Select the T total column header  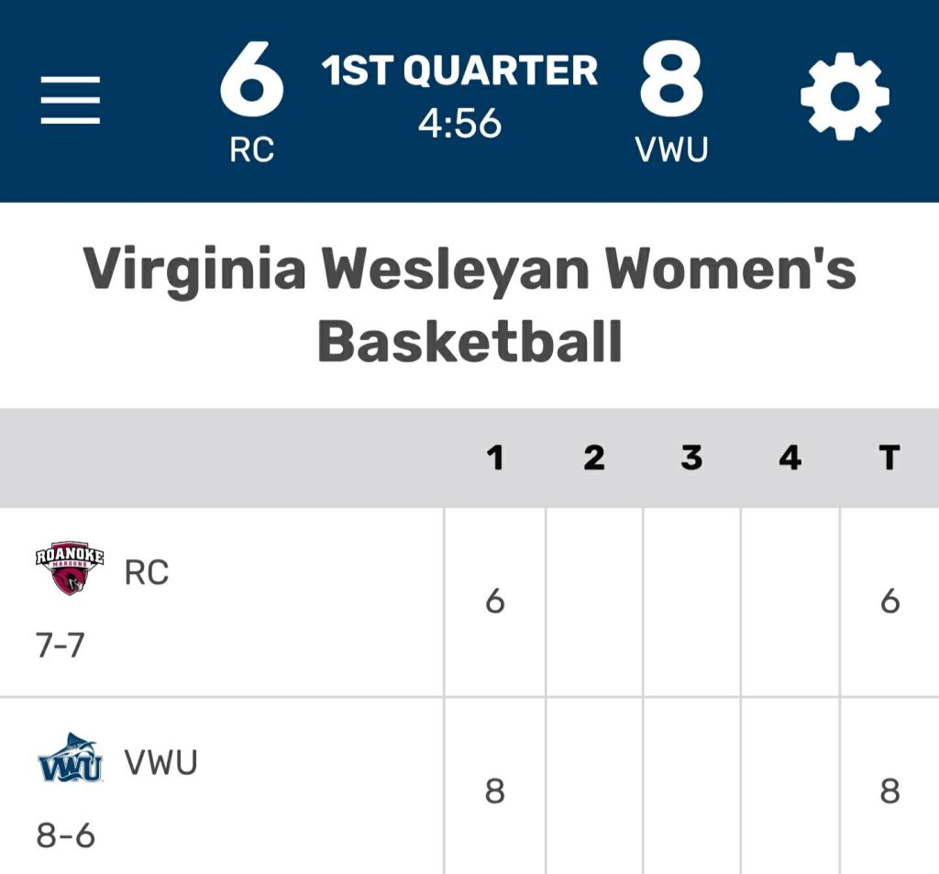coord(889,458)
